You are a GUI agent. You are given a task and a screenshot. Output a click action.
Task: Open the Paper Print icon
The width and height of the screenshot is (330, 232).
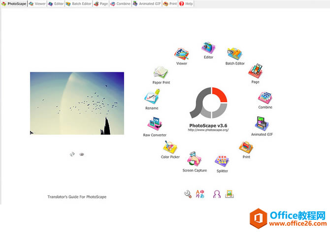point(161,73)
